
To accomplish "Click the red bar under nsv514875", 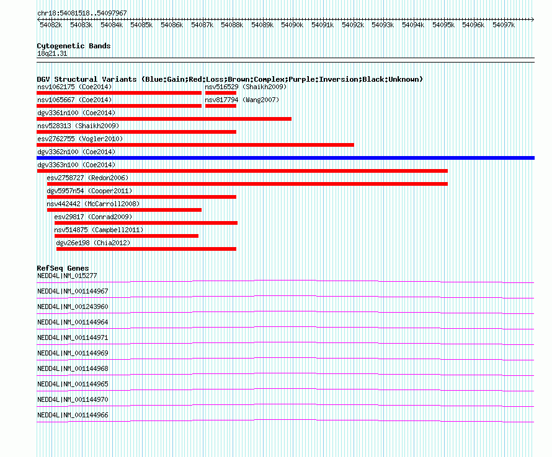I will pos(127,236).
